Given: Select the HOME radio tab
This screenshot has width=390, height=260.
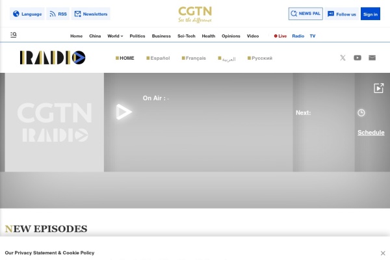Looking at the screenshot, I should [x=125, y=58].
